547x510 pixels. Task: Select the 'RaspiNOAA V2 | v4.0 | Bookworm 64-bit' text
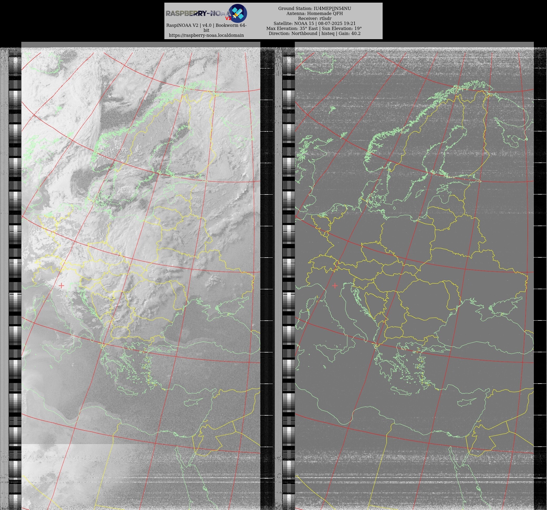pos(206,28)
